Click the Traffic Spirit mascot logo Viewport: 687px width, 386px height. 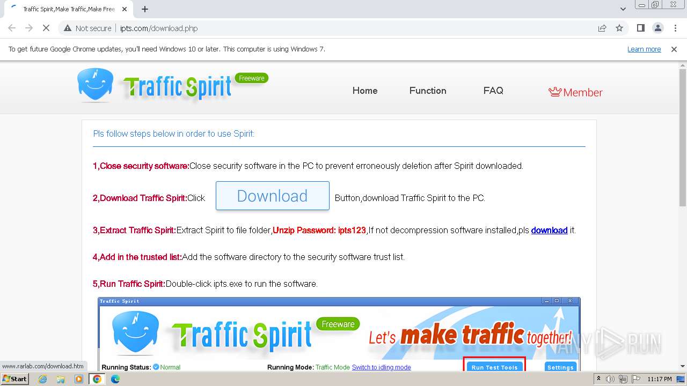[x=95, y=85]
